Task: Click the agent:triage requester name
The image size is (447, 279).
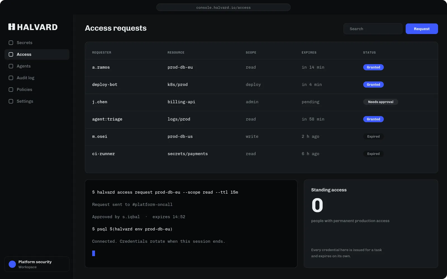Action: click(107, 119)
